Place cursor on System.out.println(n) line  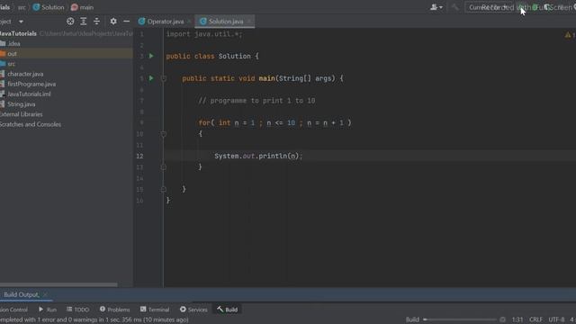point(258,156)
